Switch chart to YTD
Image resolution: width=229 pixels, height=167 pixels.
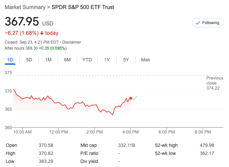click(x=87, y=60)
